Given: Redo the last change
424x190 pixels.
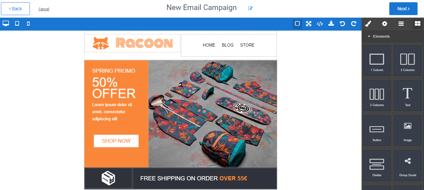Looking at the screenshot, I should click(354, 23).
